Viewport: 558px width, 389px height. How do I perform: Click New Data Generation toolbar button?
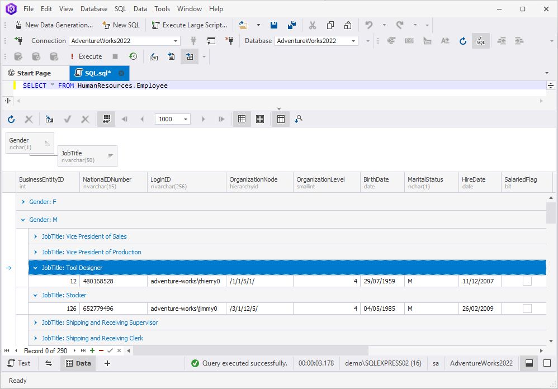click(54, 25)
